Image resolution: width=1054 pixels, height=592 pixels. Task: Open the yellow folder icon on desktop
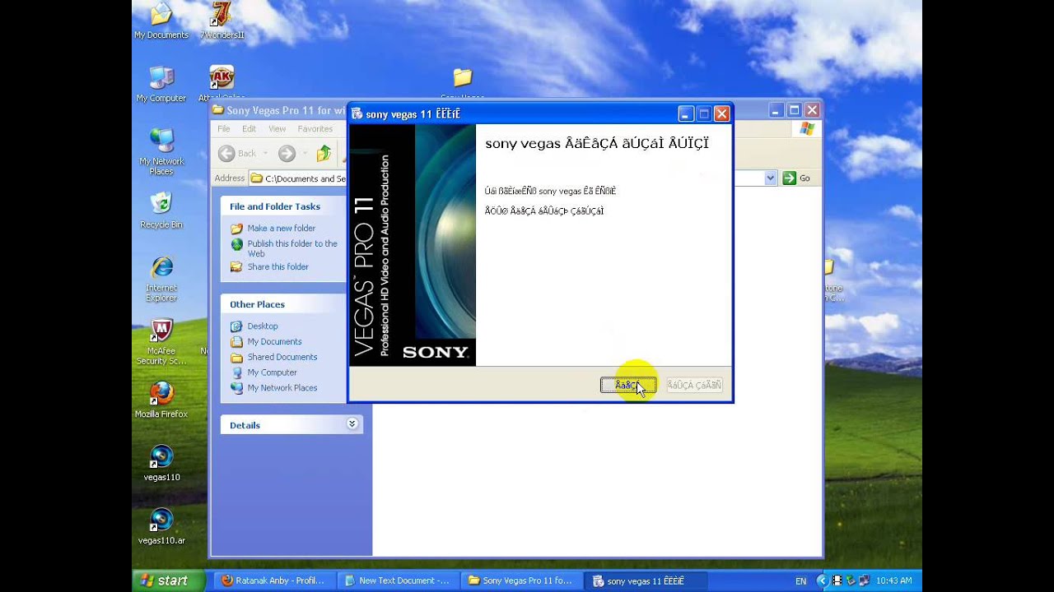463,78
